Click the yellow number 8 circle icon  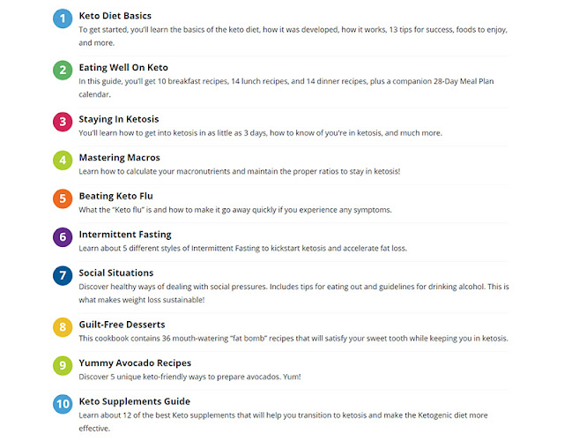[x=62, y=327]
